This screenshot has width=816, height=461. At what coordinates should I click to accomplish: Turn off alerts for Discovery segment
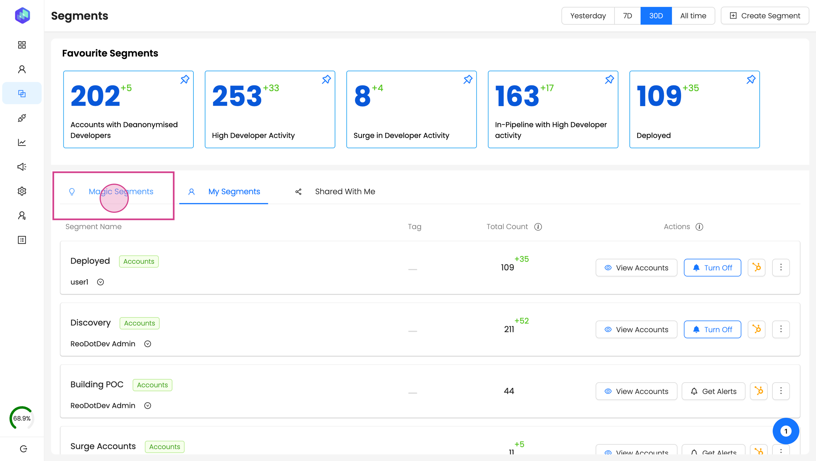712,329
